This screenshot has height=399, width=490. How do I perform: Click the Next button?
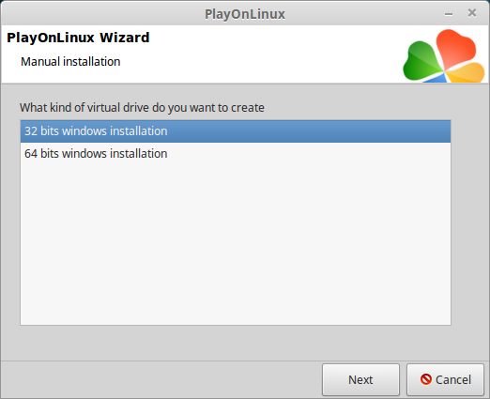(x=360, y=379)
